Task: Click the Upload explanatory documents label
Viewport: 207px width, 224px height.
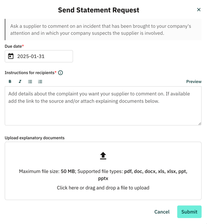Action: tap(35, 138)
